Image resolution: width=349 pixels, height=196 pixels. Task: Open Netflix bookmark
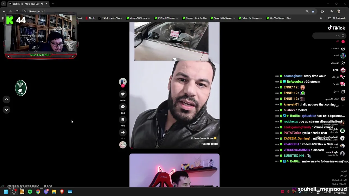[x=90, y=18]
